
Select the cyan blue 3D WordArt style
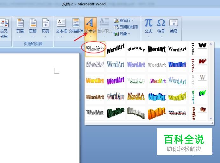157,97
